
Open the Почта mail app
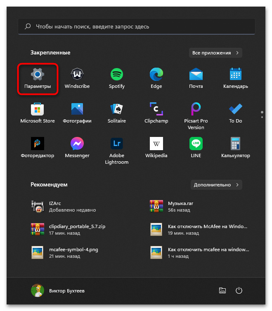(196, 78)
